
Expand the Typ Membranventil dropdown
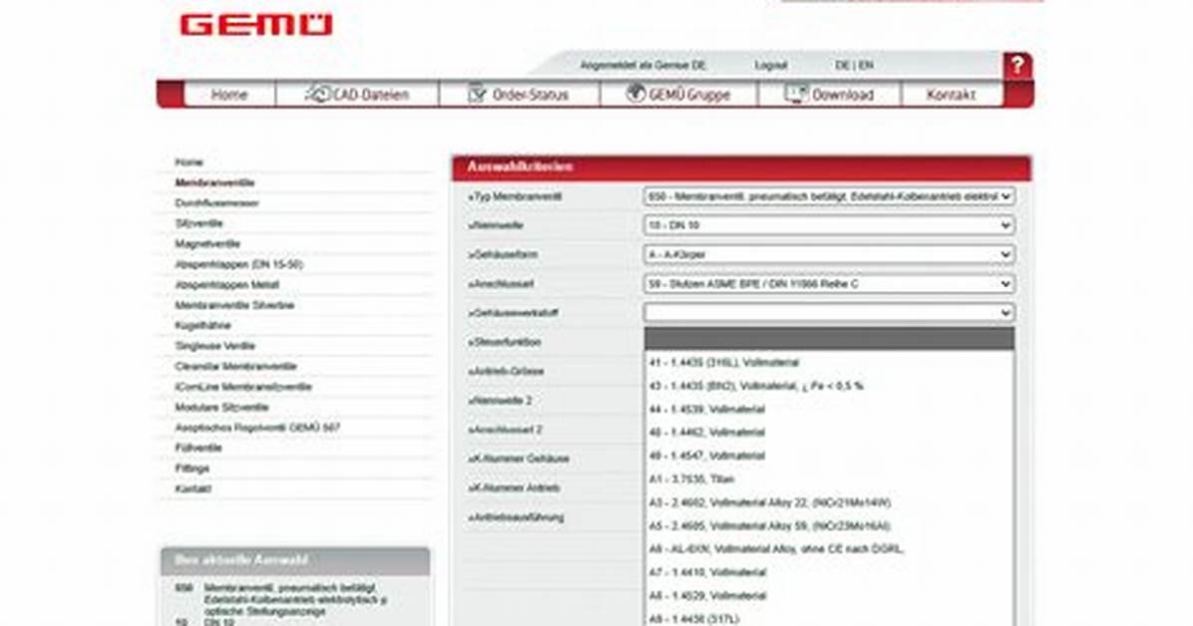click(829, 196)
